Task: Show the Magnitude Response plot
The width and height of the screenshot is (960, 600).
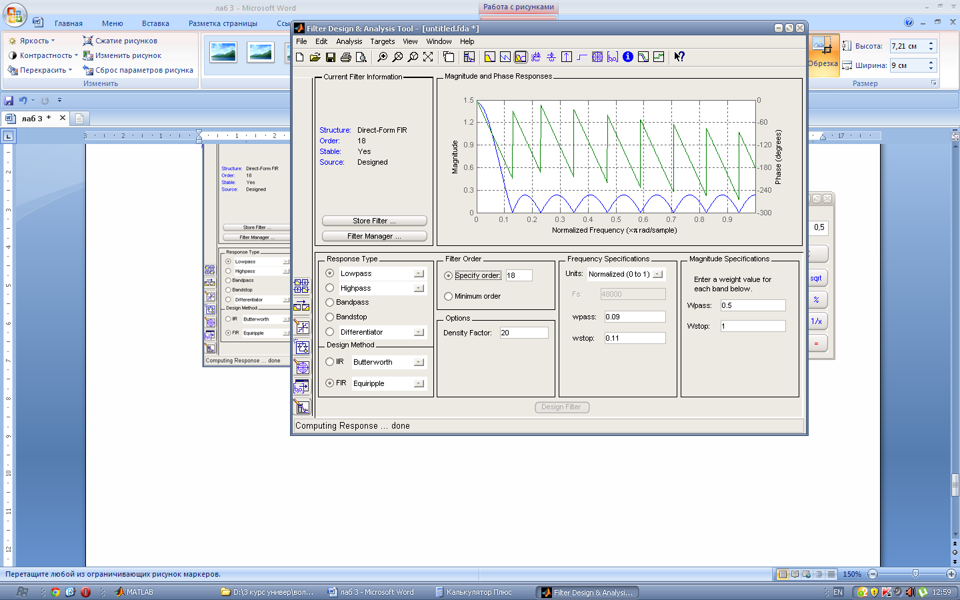Action: (x=490, y=57)
